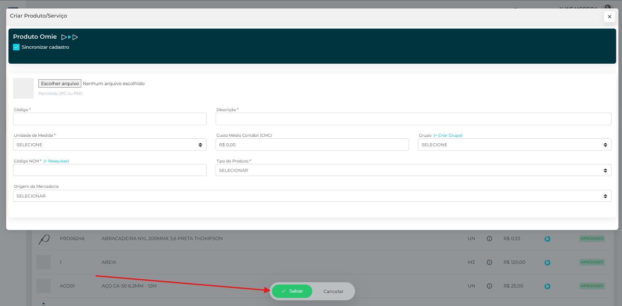Viewport: 622px width, 306px height.
Task: Expand the Grupo select field
Action: [x=514, y=145]
